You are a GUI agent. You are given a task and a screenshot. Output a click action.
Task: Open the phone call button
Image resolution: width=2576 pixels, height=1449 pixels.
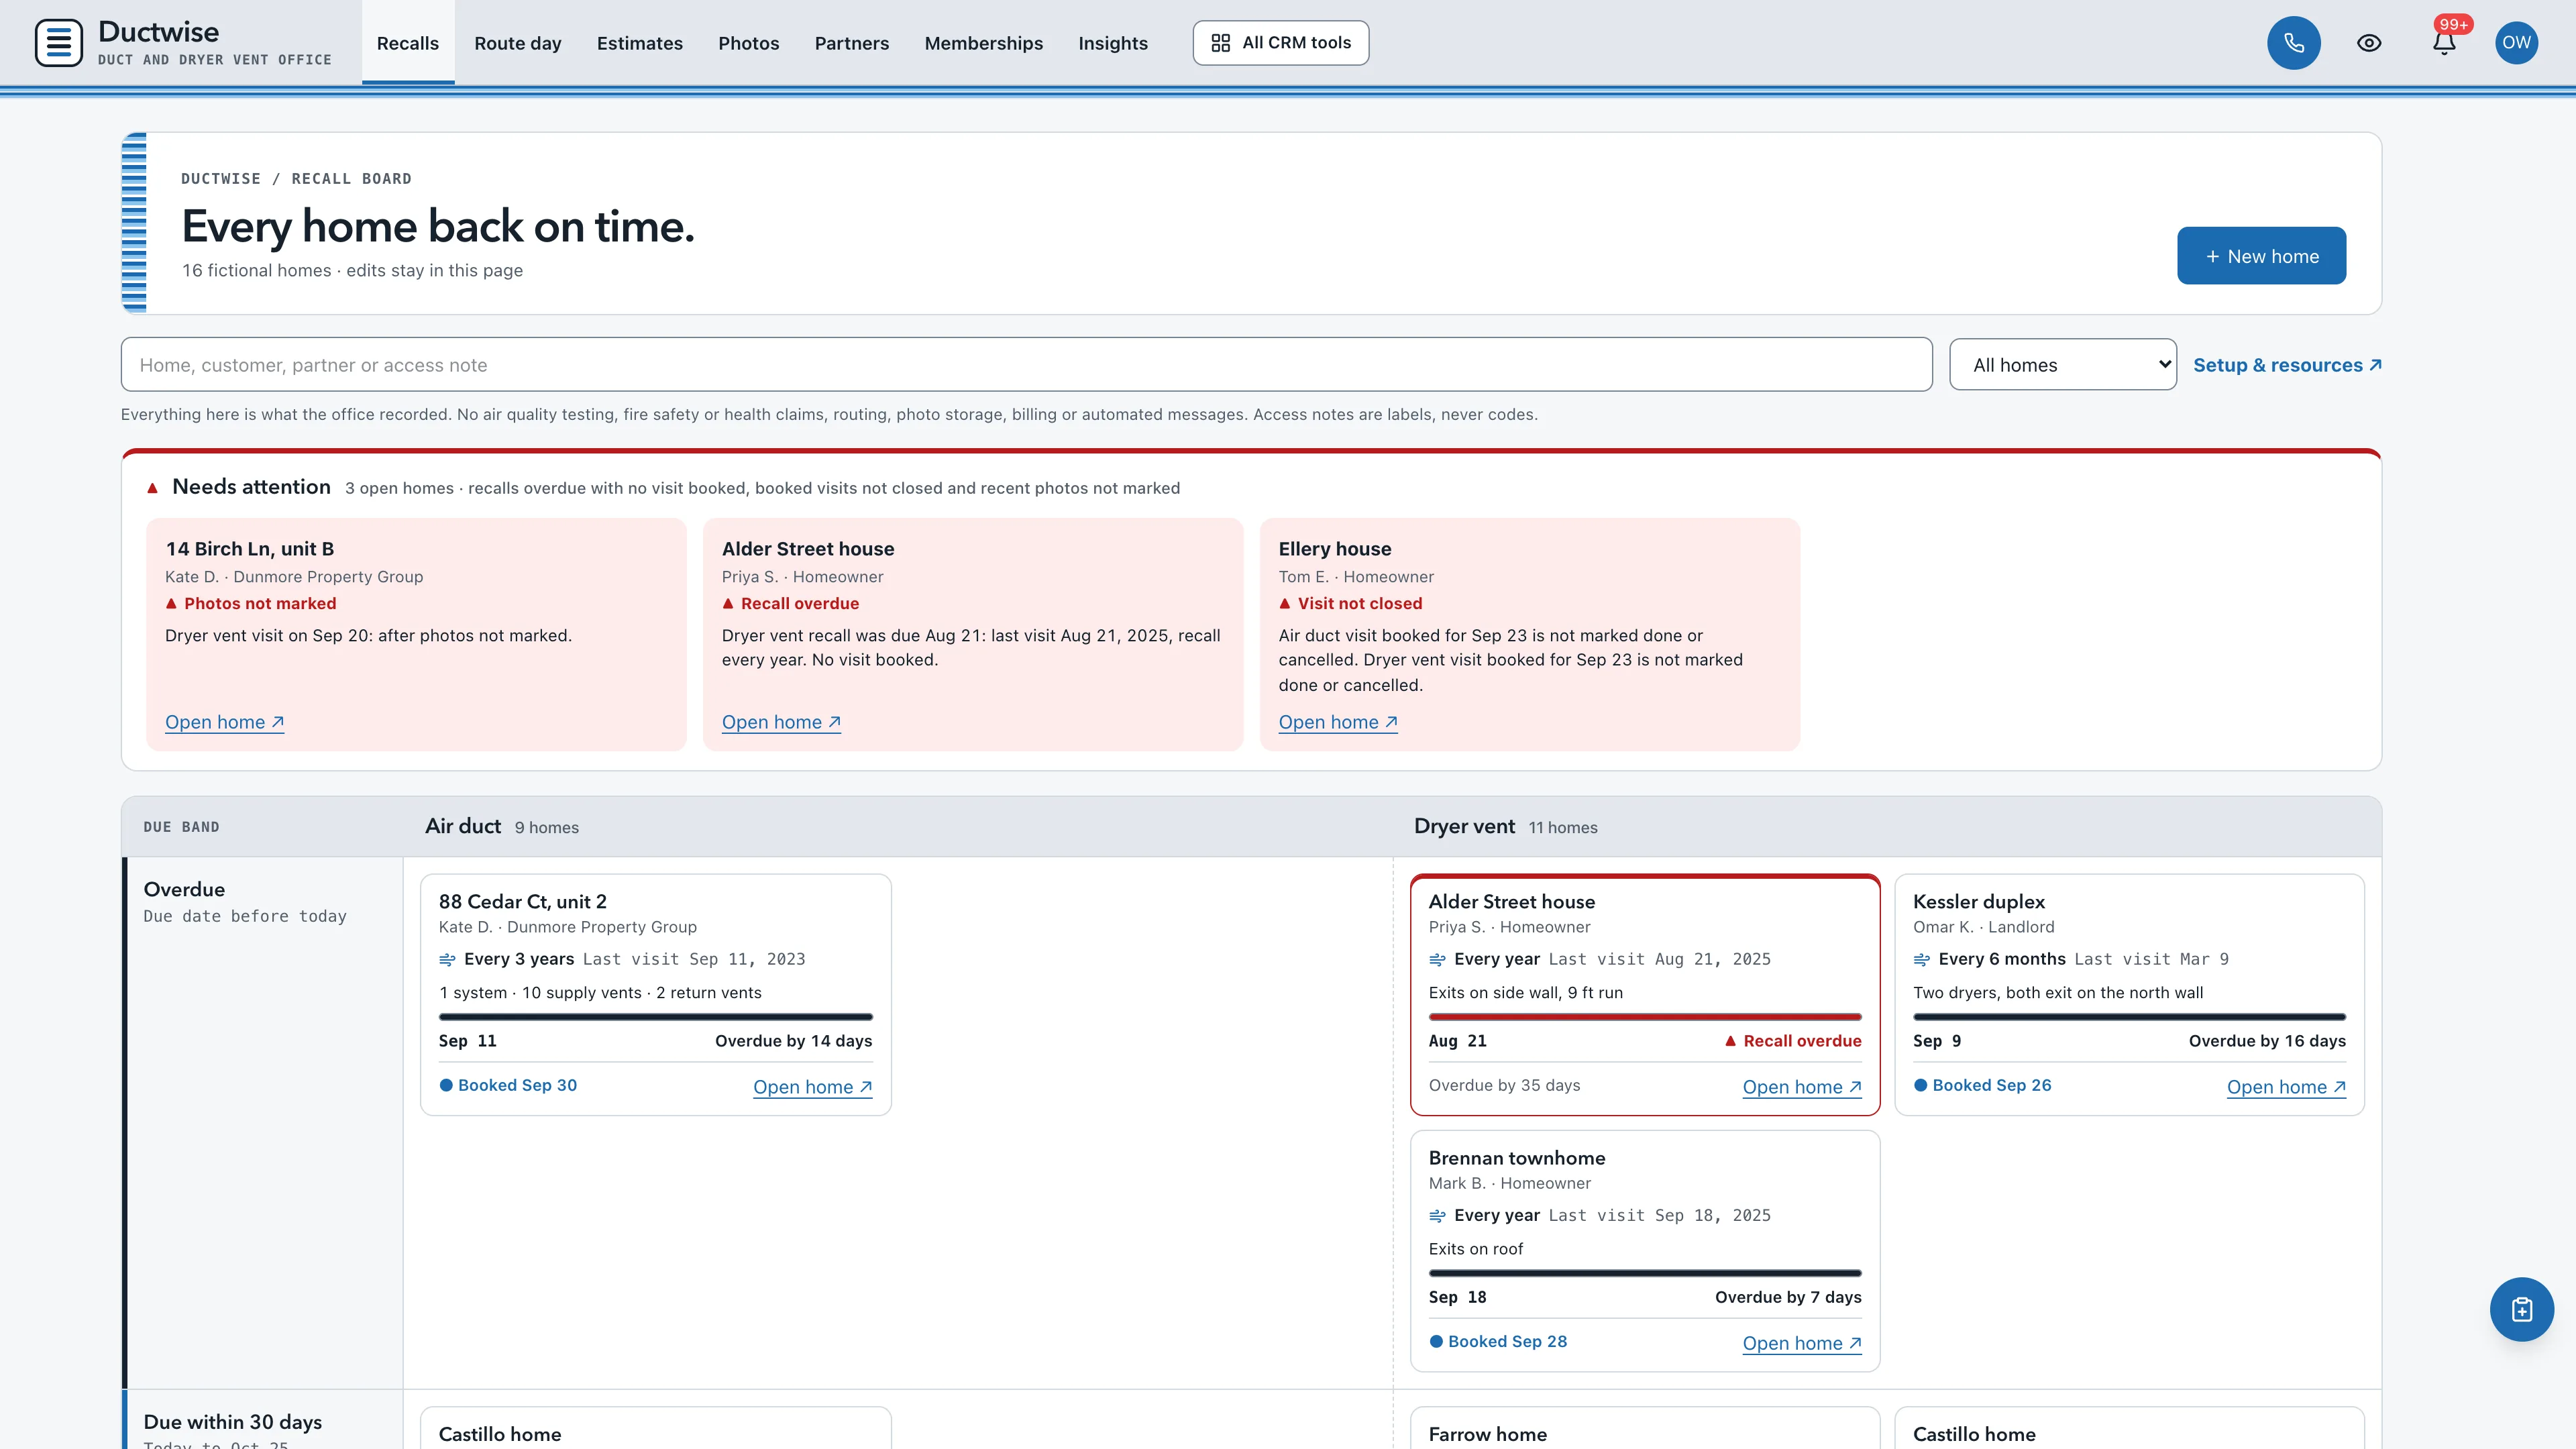(2293, 43)
